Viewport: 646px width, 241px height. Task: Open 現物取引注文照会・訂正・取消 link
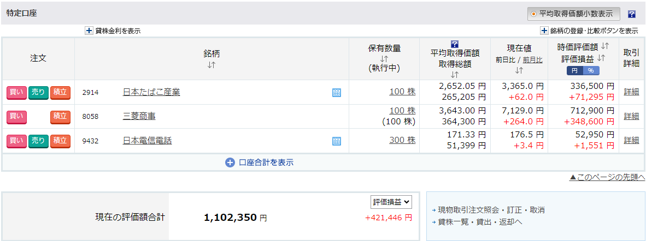[x=491, y=210]
